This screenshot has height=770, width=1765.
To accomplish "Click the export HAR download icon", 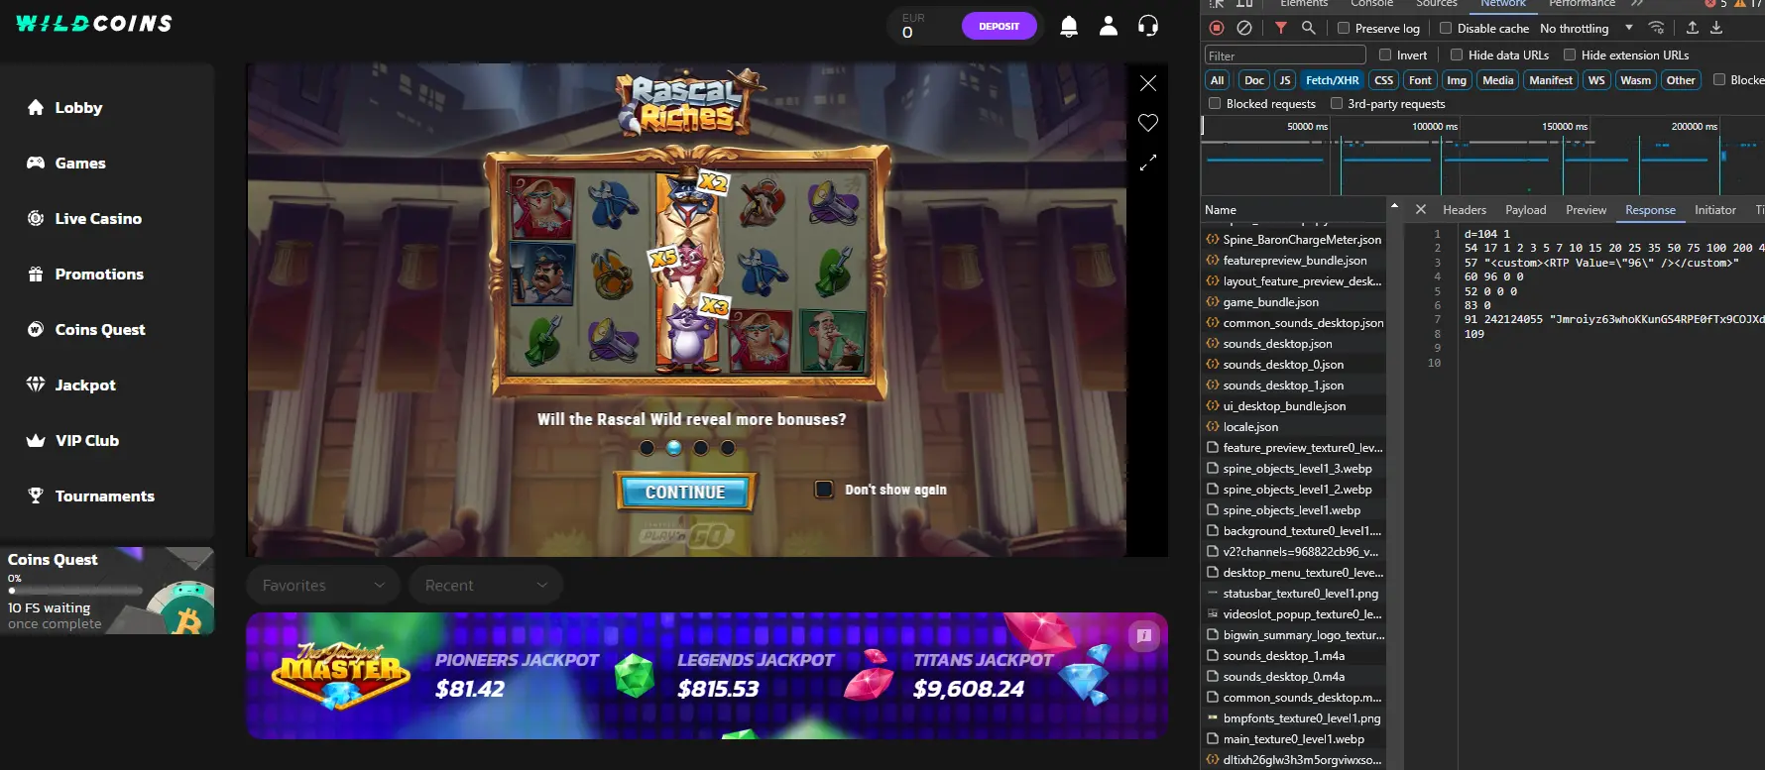I will (x=1716, y=28).
